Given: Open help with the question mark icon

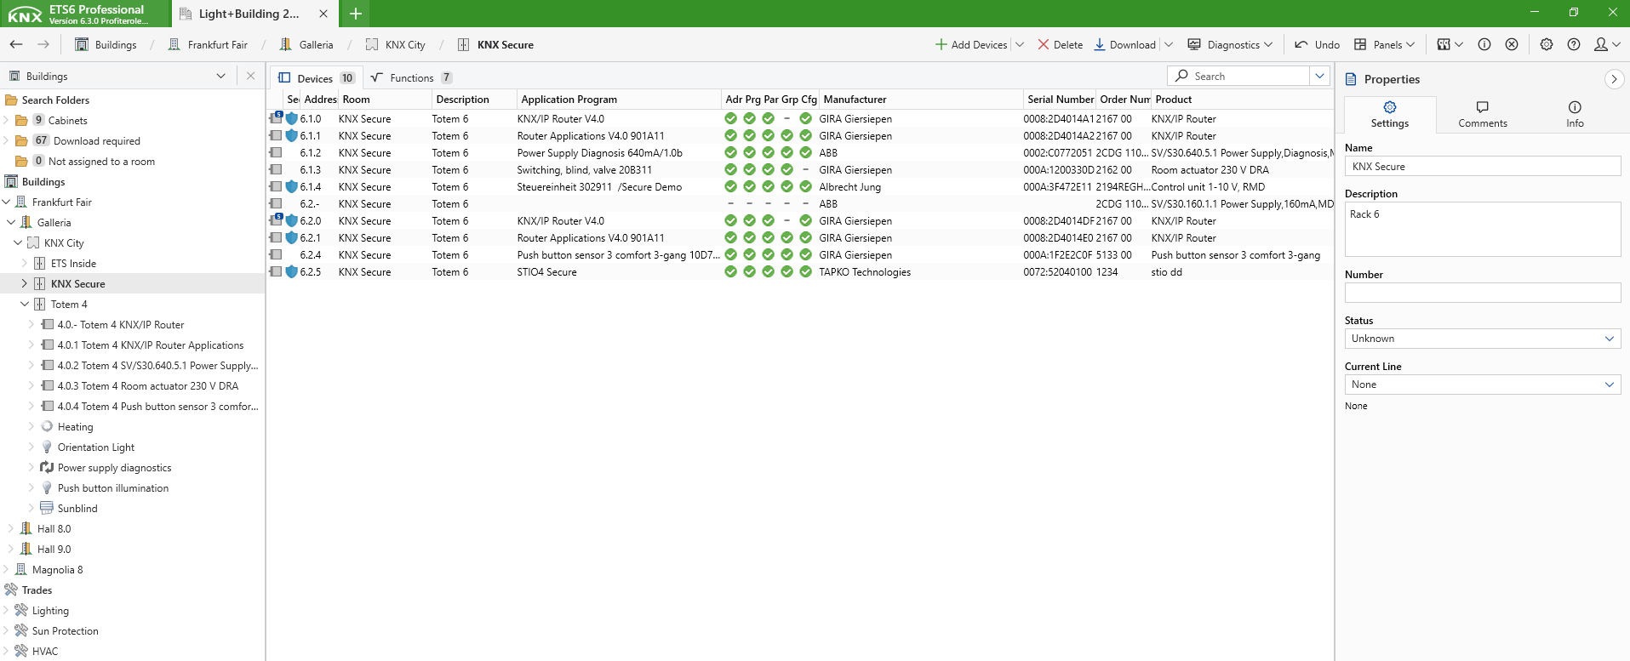Looking at the screenshot, I should coord(1574,44).
